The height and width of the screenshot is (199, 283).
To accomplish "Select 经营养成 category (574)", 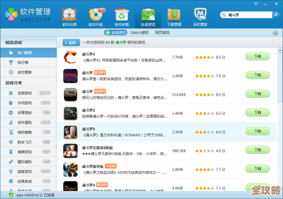I will click(28, 181).
